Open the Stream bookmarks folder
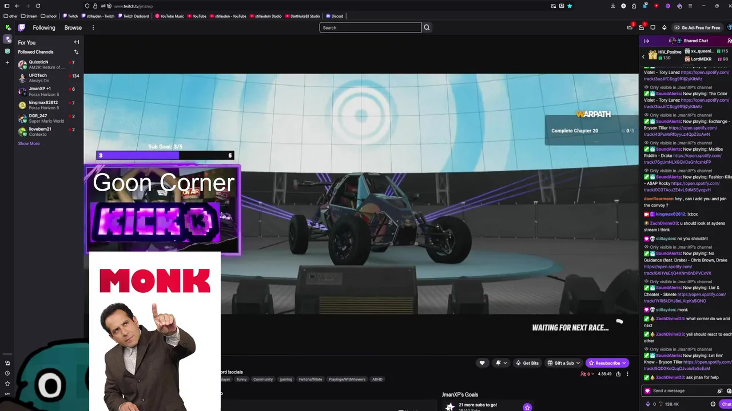The height and width of the screenshot is (411, 732). 29,16
